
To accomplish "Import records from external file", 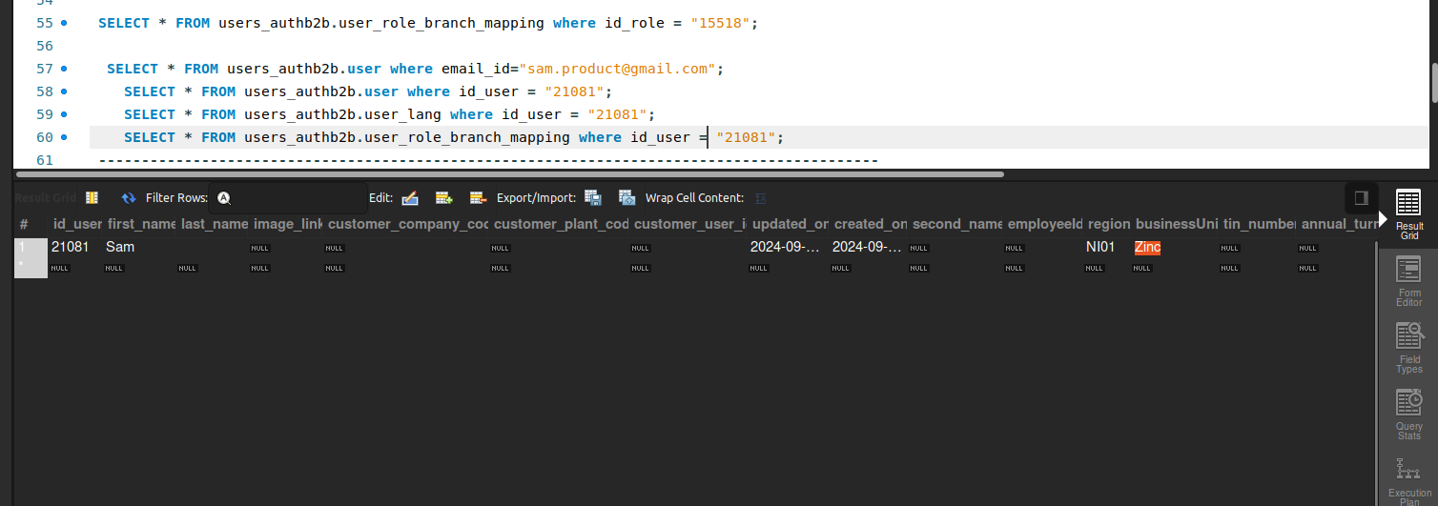I will pyautogui.click(x=627, y=198).
